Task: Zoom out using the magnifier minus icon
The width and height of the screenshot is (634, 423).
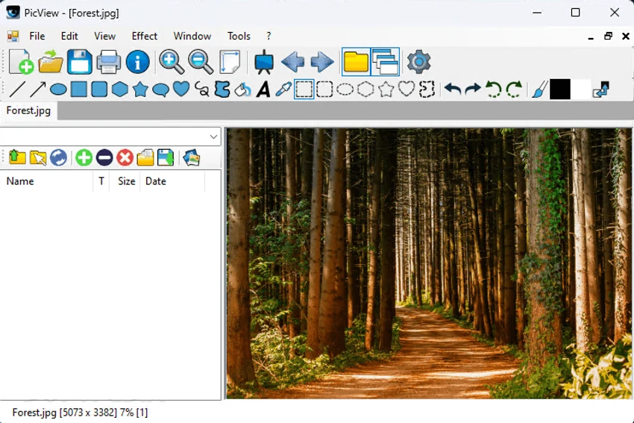Action: [201, 62]
